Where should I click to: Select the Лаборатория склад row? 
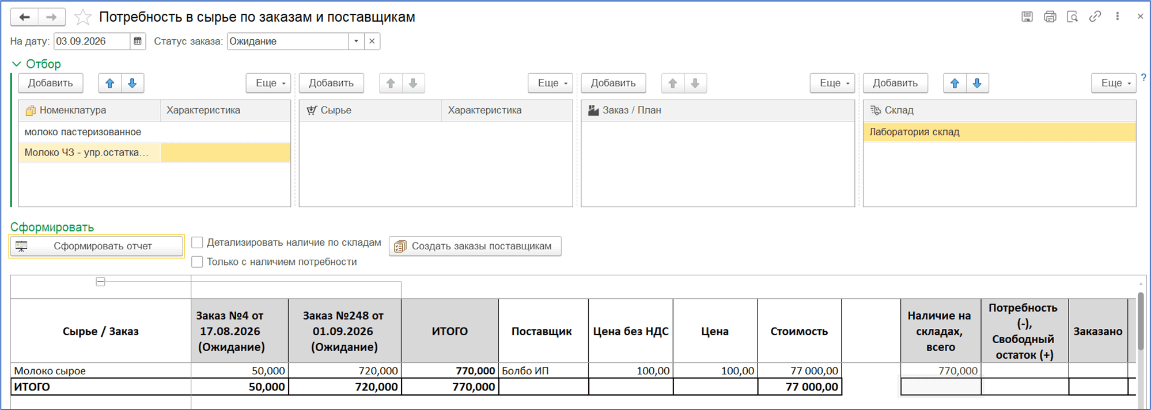click(x=999, y=132)
